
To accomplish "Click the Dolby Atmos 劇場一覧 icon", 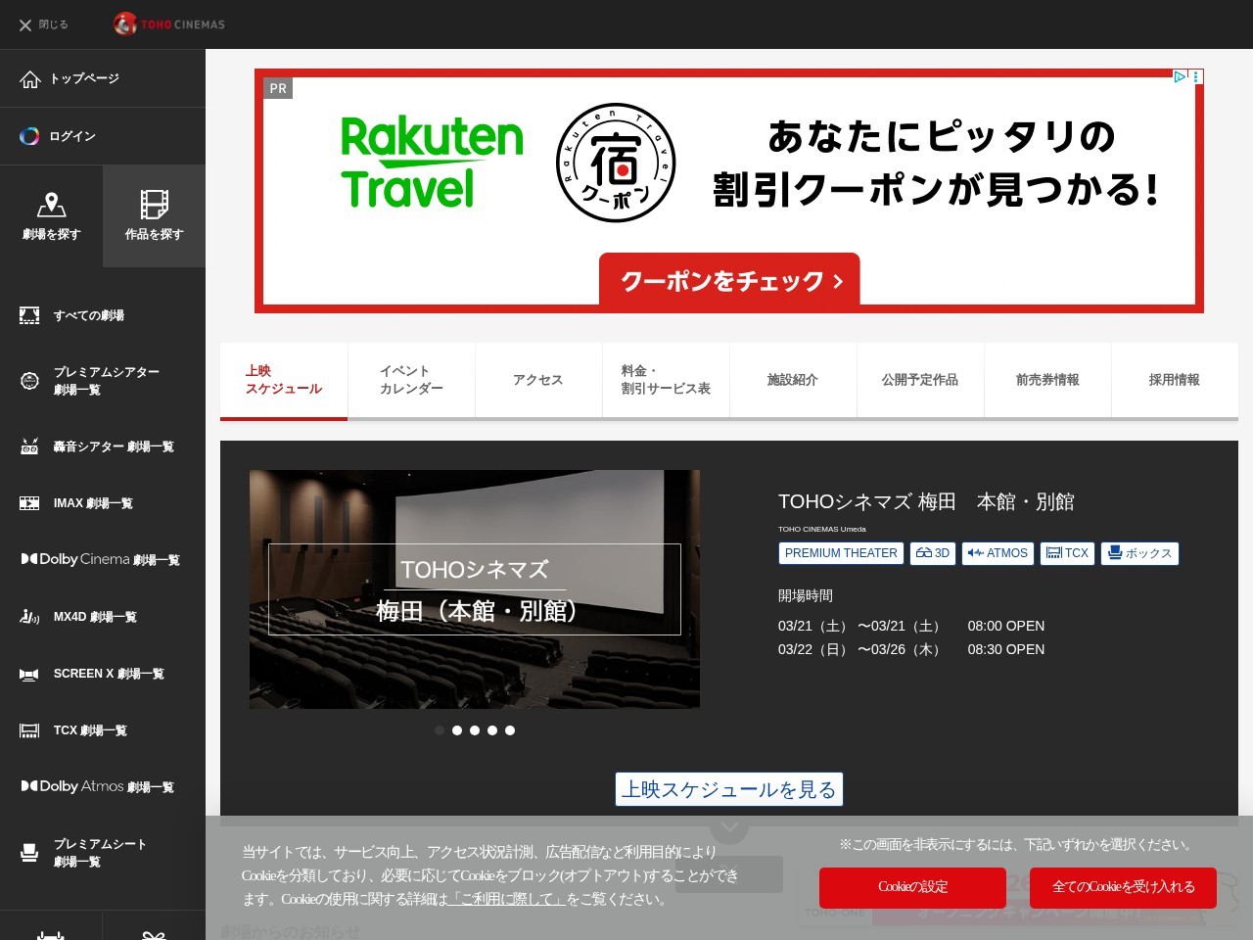I will (x=29, y=786).
